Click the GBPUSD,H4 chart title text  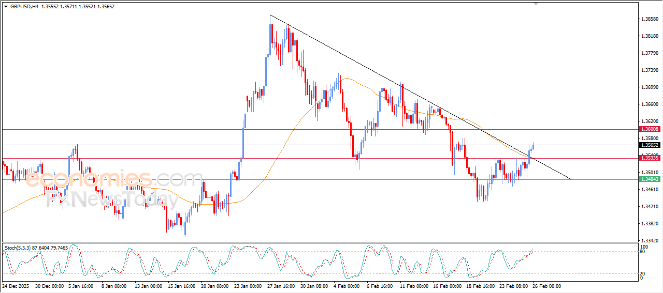click(24, 7)
